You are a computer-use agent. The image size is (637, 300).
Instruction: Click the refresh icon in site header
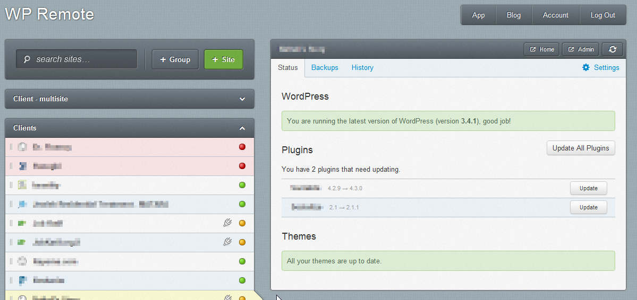(613, 49)
